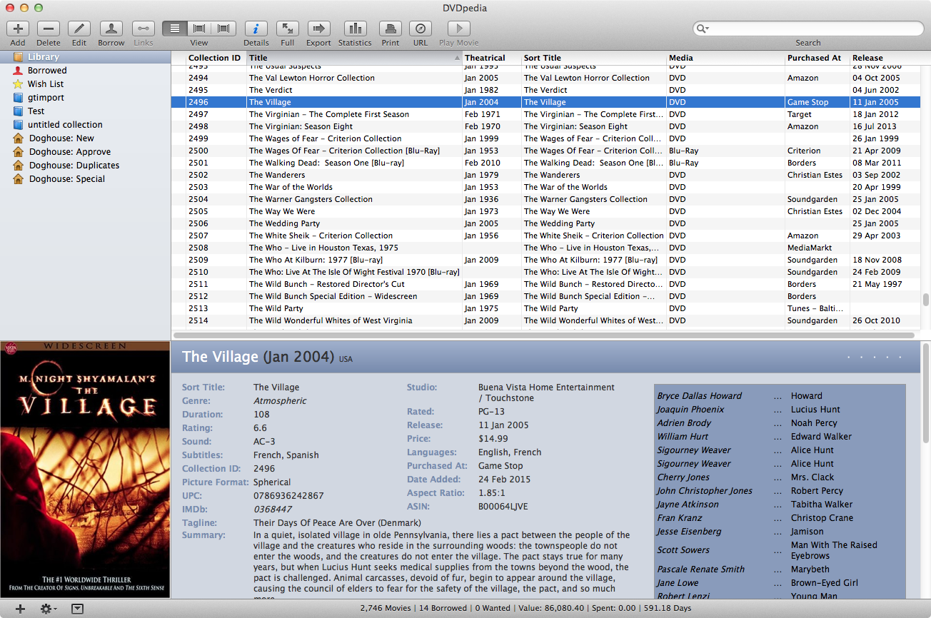Image resolution: width=931 pixels, height=618 pixels.
Task: Open the Details info panel
Action: [x=256, y=29]
